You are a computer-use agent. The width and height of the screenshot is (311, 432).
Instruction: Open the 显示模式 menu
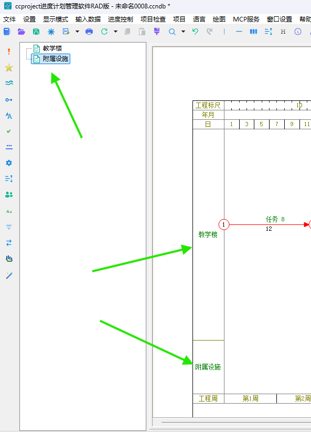56,19
